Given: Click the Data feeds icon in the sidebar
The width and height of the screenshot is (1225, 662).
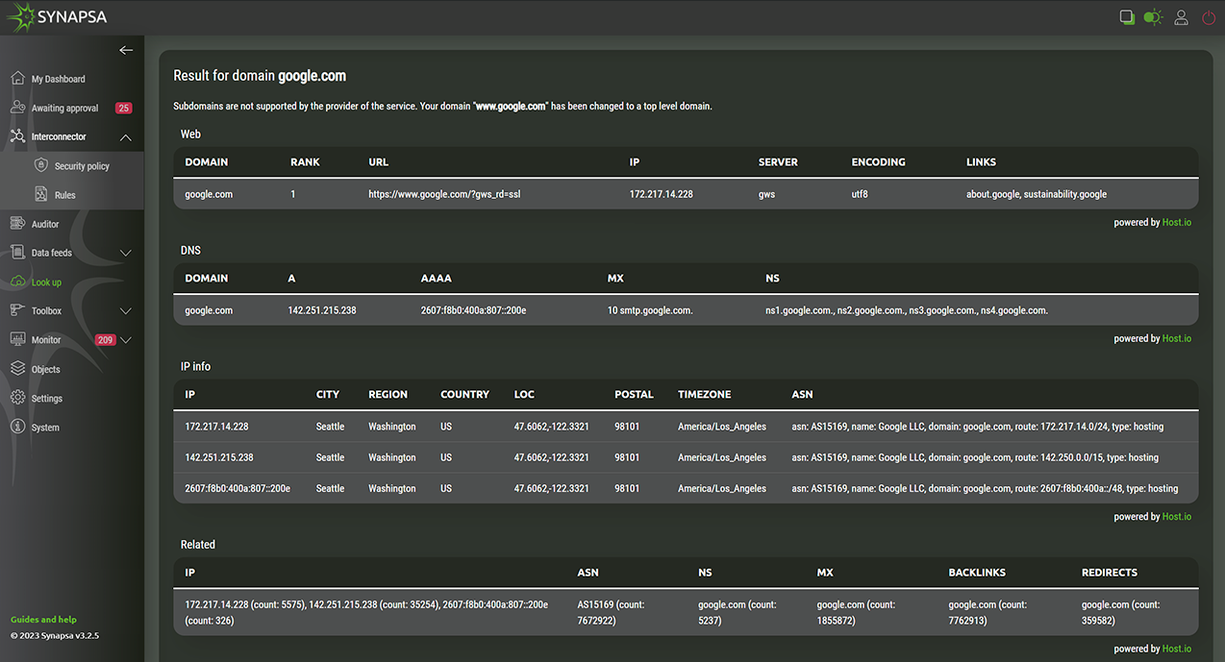Looking at the screenshot, I should click(x=17, y=253).
